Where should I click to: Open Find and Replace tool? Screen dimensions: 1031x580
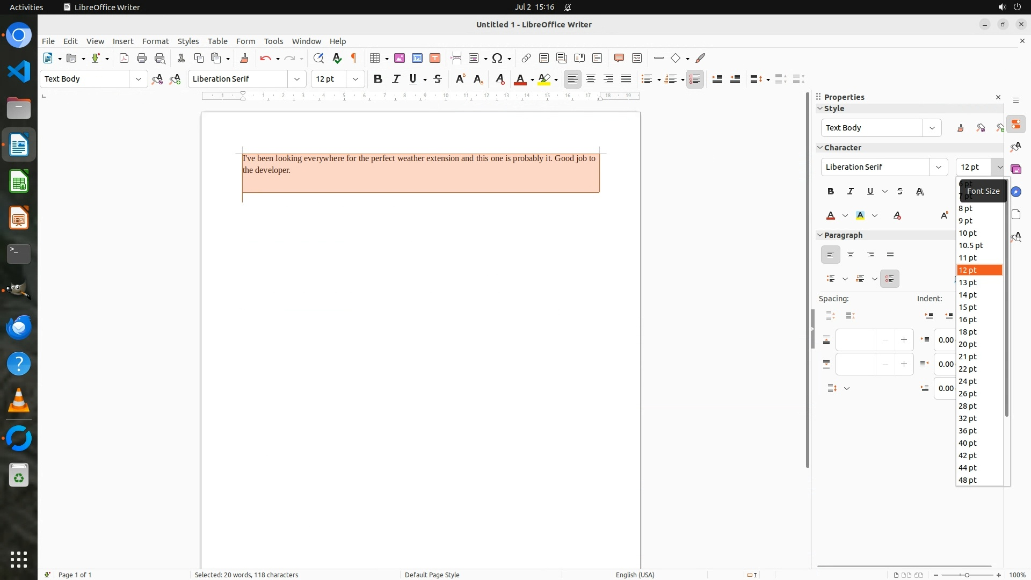318,58
